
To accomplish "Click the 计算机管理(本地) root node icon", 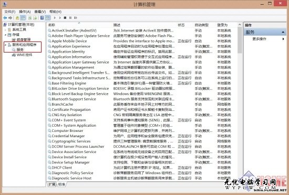I will click(x=5, y=25).
